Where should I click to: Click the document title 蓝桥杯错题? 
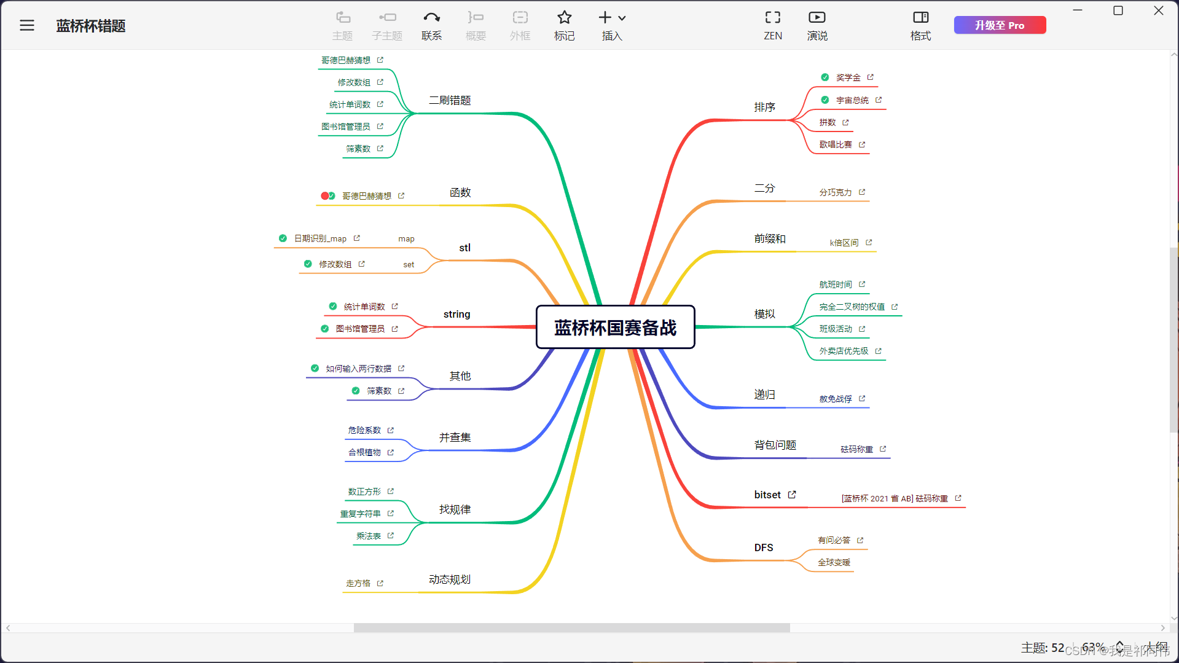tap(91, 25)
